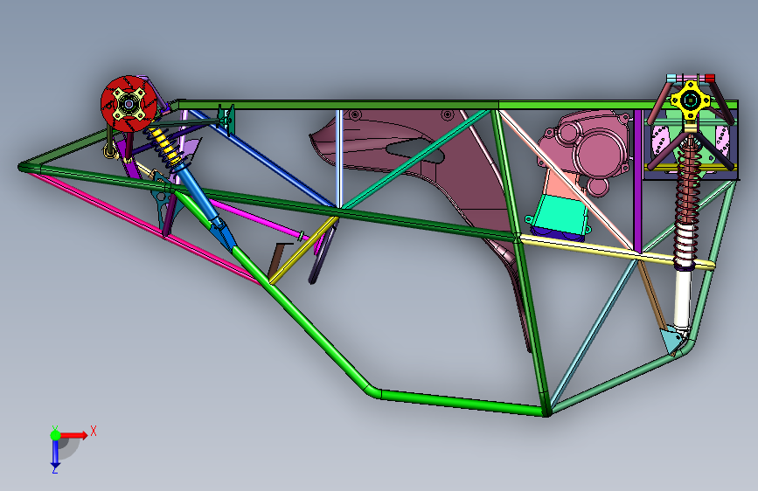Select the cyan box component below the engine
Viewport: 758px width, 491px height.
[x=560, y=215]
